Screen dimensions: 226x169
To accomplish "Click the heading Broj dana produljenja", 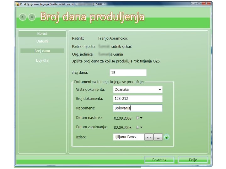I will pos(92,17).
